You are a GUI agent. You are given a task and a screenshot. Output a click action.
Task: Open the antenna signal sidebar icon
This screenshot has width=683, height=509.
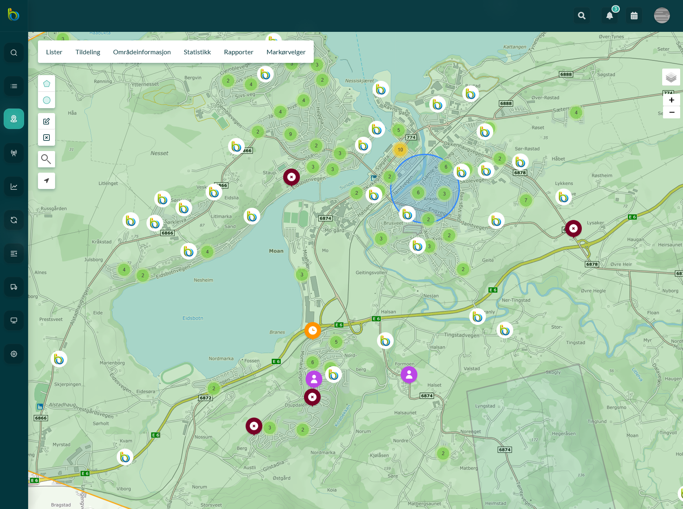(14, 153)
